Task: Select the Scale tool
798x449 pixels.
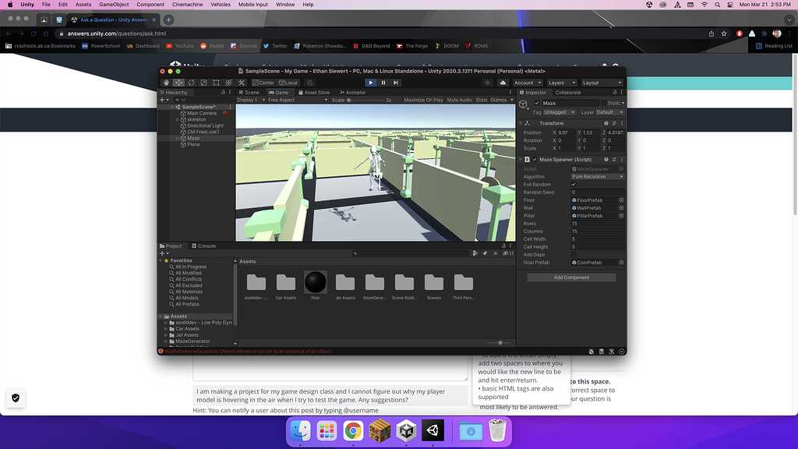Action: (x=203, y=83)
